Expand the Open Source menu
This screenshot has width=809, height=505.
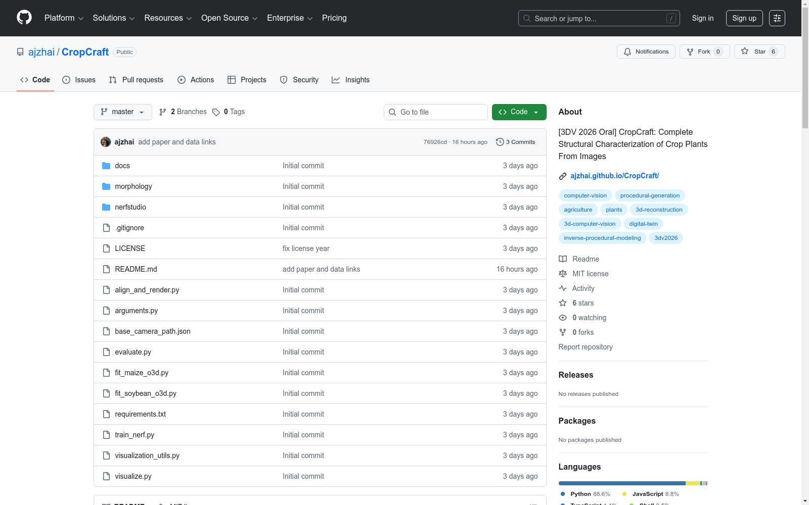pyautogui.click(x=230, y=18)
